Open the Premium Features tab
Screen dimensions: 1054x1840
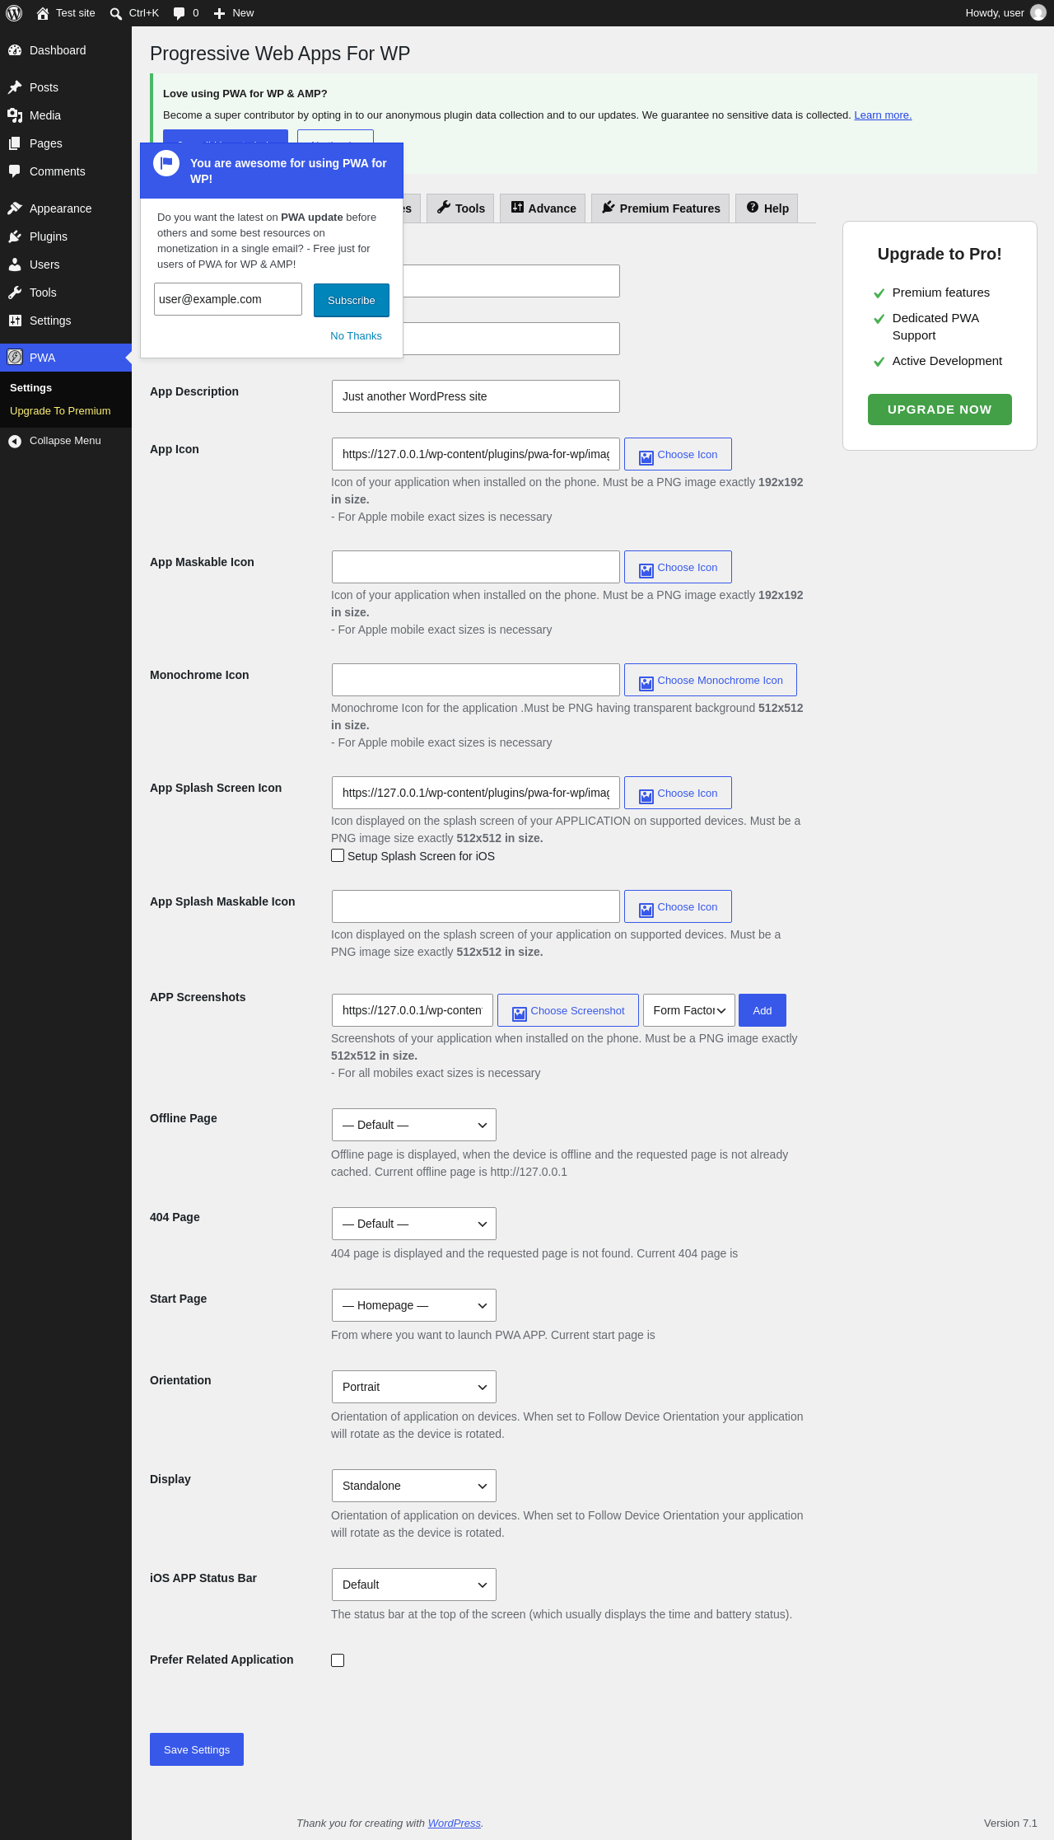[660, 208]
